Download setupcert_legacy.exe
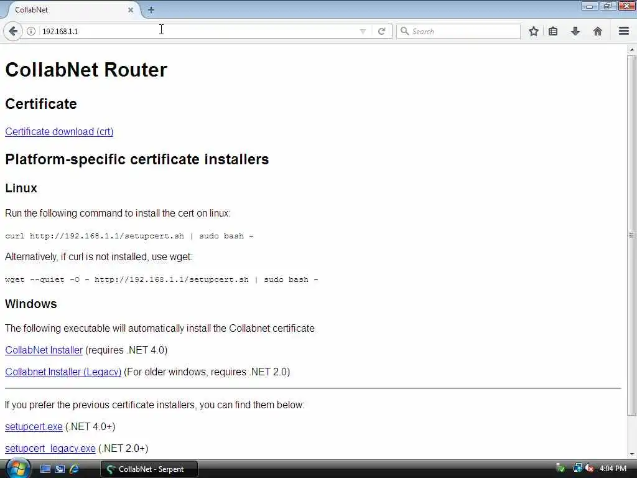 tap(50, 448)
